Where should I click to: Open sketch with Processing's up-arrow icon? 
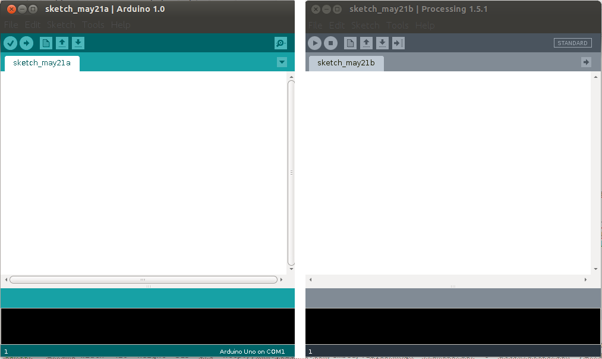[366, 43]
